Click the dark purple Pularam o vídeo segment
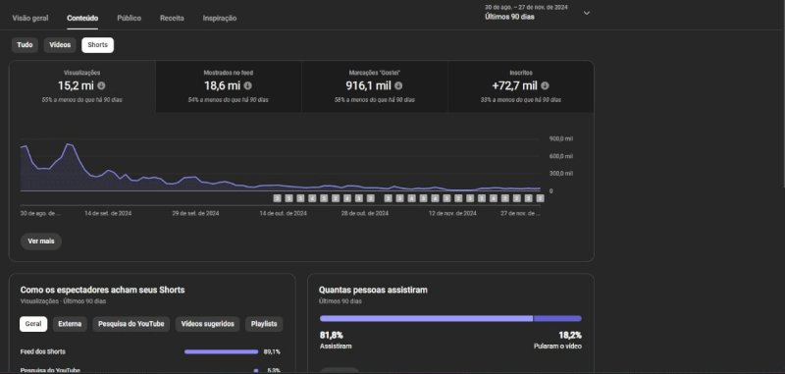Screen dimensions: 785x374 click(x=557, y=318)
